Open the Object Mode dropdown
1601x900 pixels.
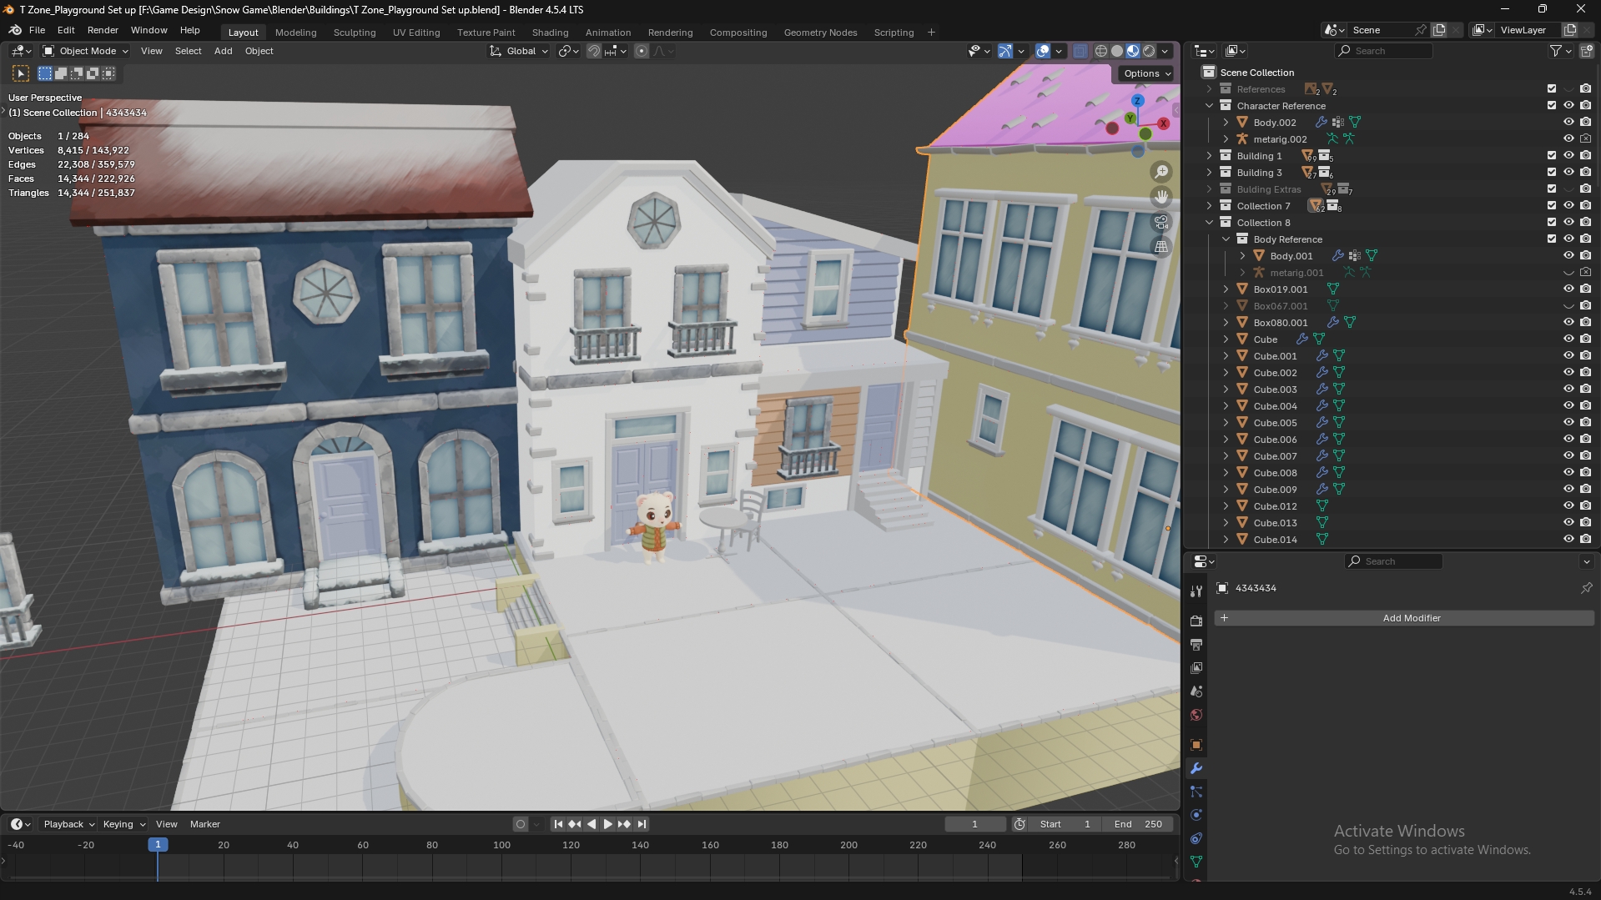point(86,51)
